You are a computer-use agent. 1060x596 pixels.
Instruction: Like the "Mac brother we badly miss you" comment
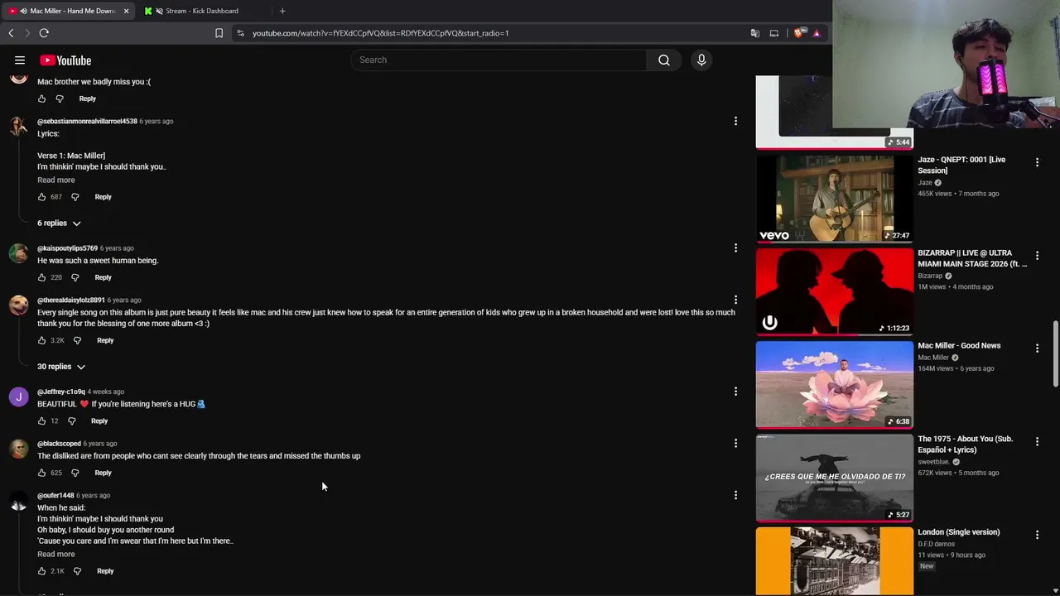(x=41, y=99)
